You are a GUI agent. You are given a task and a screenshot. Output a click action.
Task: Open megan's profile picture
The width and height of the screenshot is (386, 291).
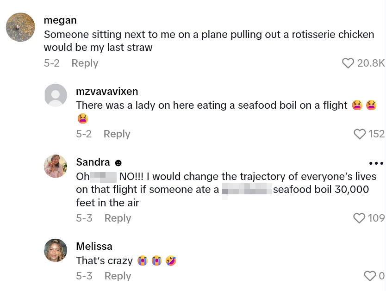20,27
